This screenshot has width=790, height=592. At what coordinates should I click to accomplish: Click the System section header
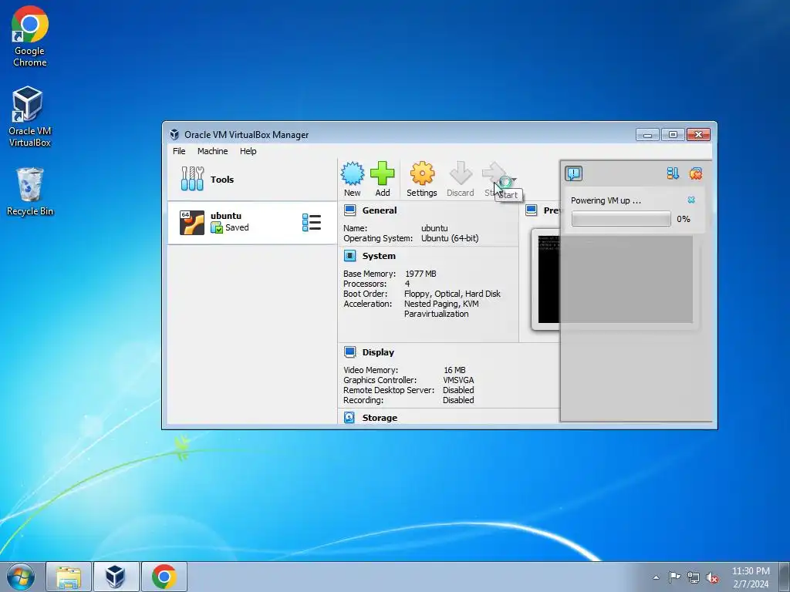pos(379,256)
